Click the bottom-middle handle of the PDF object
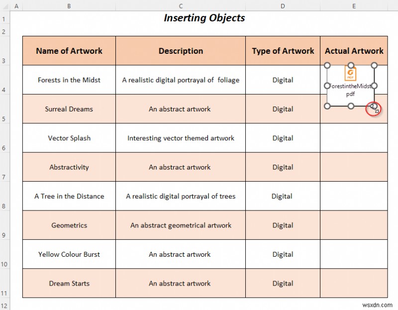This screenshot has width=398, height=310. [351, 106]
